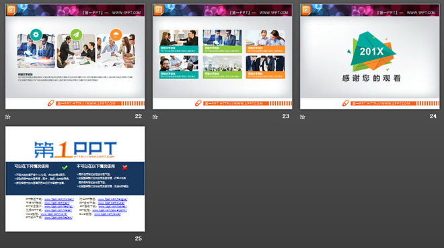The width and height of the screenshot is (444, 248).
Task: Click the teal gear icon on slide 22
Action: pos(36,34)
